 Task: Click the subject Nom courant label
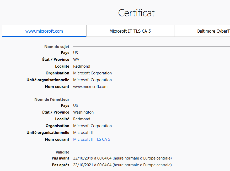click(57, 87)
